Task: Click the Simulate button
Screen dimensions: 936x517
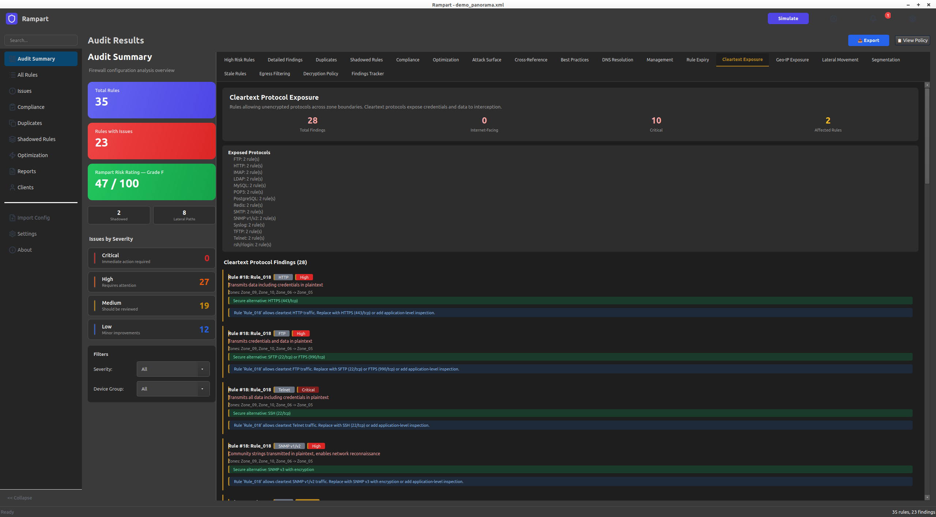Action: (x=788, y=19)
